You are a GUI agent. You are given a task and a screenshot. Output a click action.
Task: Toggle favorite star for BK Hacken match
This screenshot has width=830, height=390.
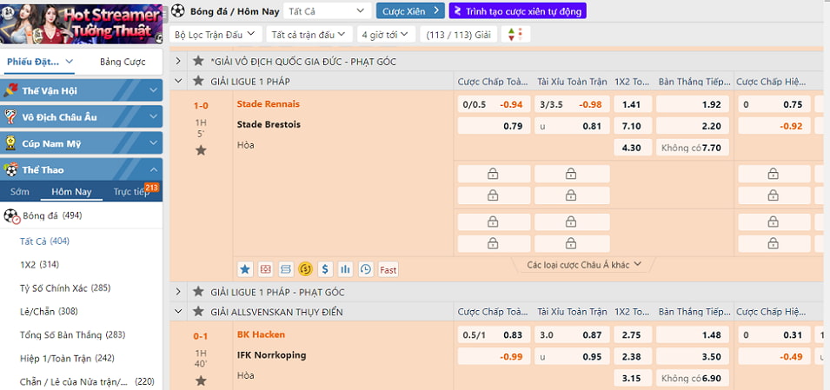click(x=201, y=380)
